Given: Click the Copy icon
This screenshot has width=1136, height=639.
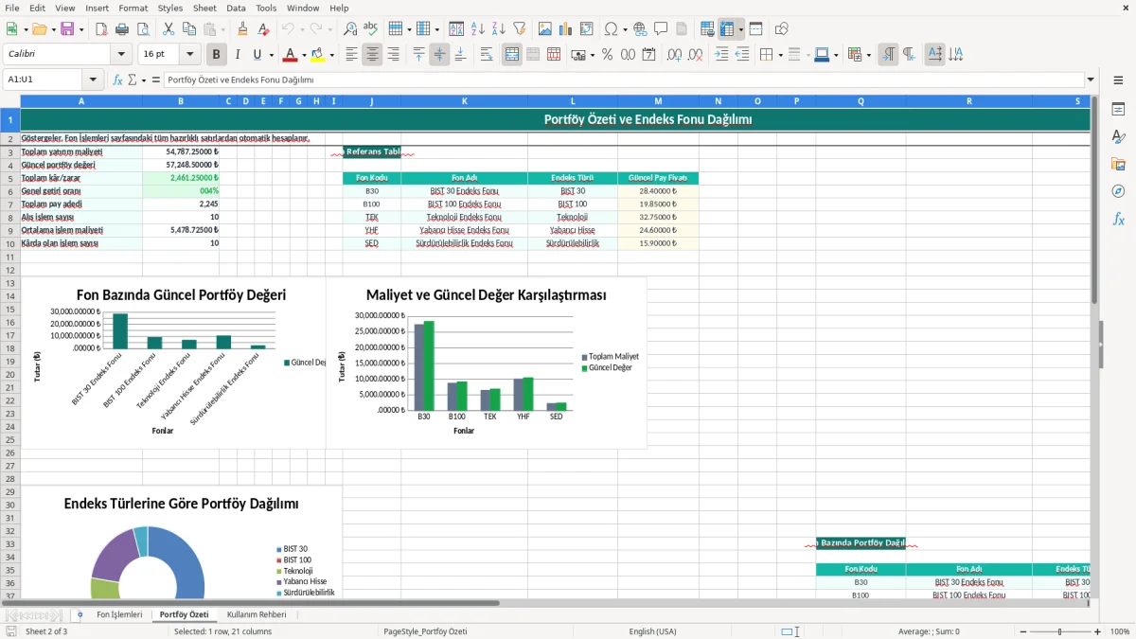Looking at the screenshot, I should [x=188, y=29].
